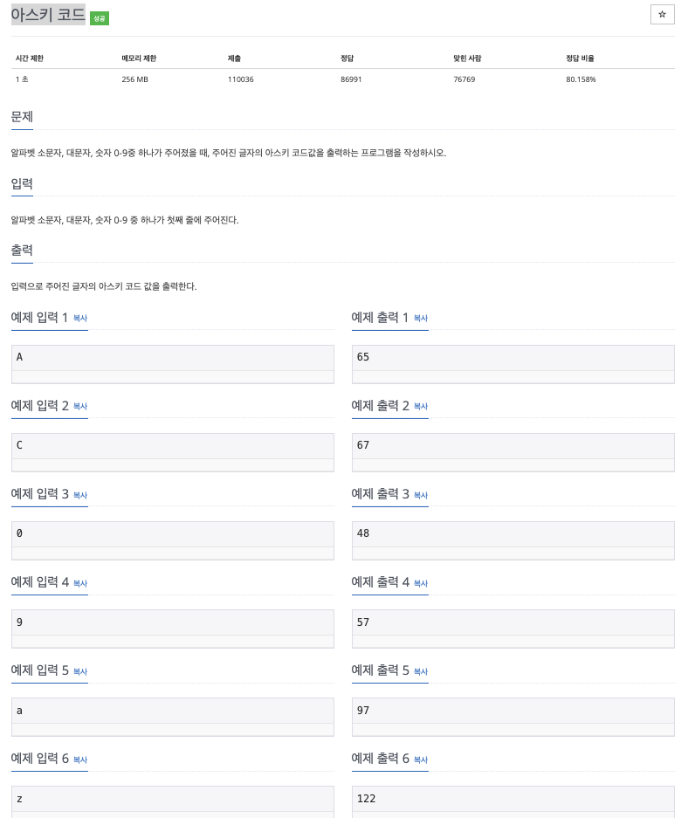Image resolution: width=688 pixels, height=818 pixels.
Task: Copy 예제 입력 3 via 복사 link
Action: [x=80, y=495]
